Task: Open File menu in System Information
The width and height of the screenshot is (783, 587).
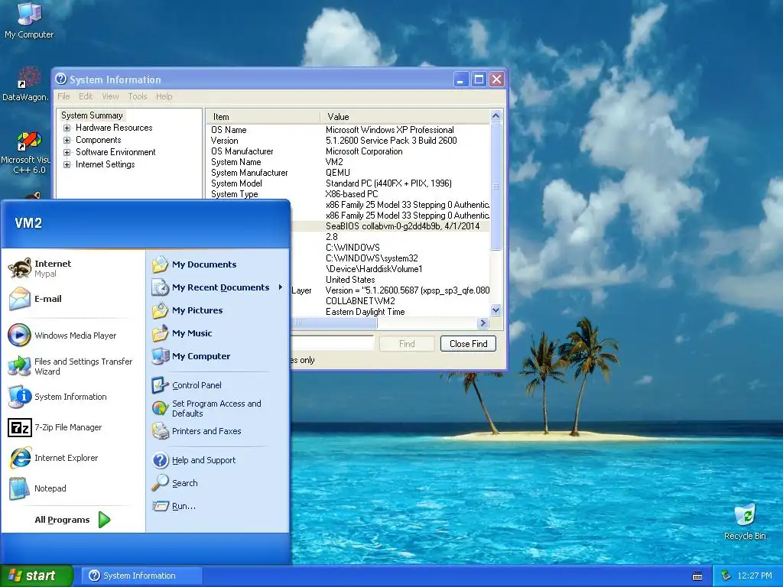Action: 64,96
